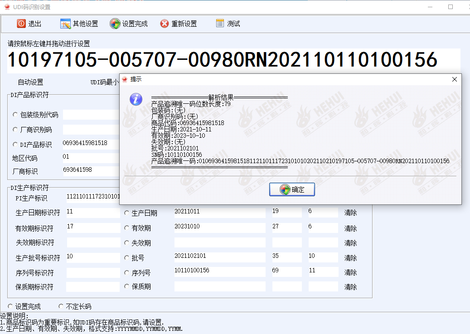Viewport: 470px width, 334px height.
Task: Select the 批号 radio button
Action: pyautogui.click(x=127, y=258)
